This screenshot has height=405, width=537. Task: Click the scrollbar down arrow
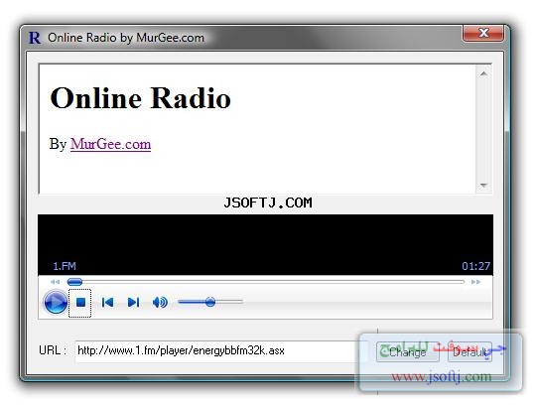(x=483, y=186)
